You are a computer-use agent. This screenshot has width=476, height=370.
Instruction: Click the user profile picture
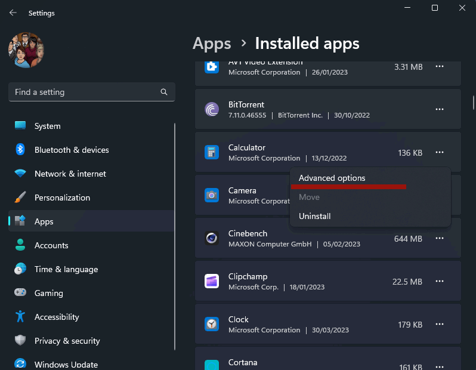point(26,50)
